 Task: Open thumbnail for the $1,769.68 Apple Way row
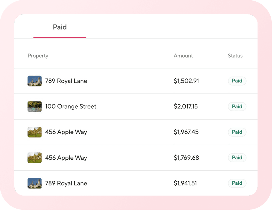[34, 158]
